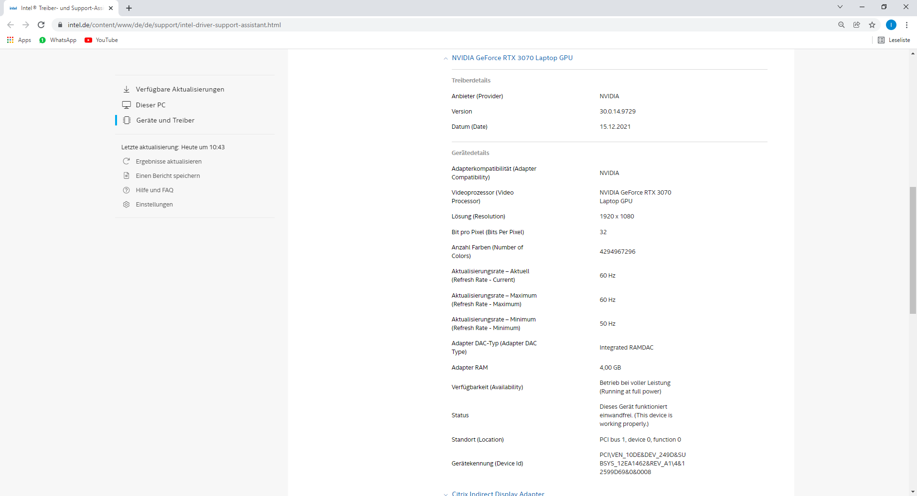Expand the Citrix Indirect Display Adapter section
Screen dimensions: 917x496
tap(446, 494)
